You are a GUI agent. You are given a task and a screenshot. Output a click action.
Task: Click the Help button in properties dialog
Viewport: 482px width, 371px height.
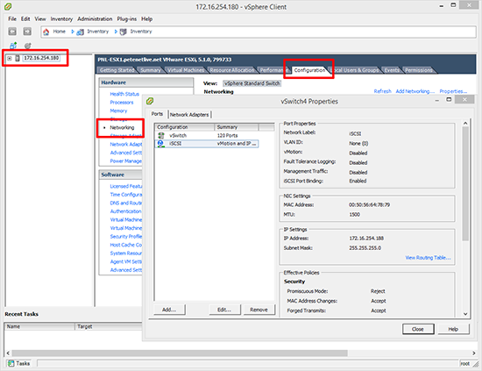(453, 329)
